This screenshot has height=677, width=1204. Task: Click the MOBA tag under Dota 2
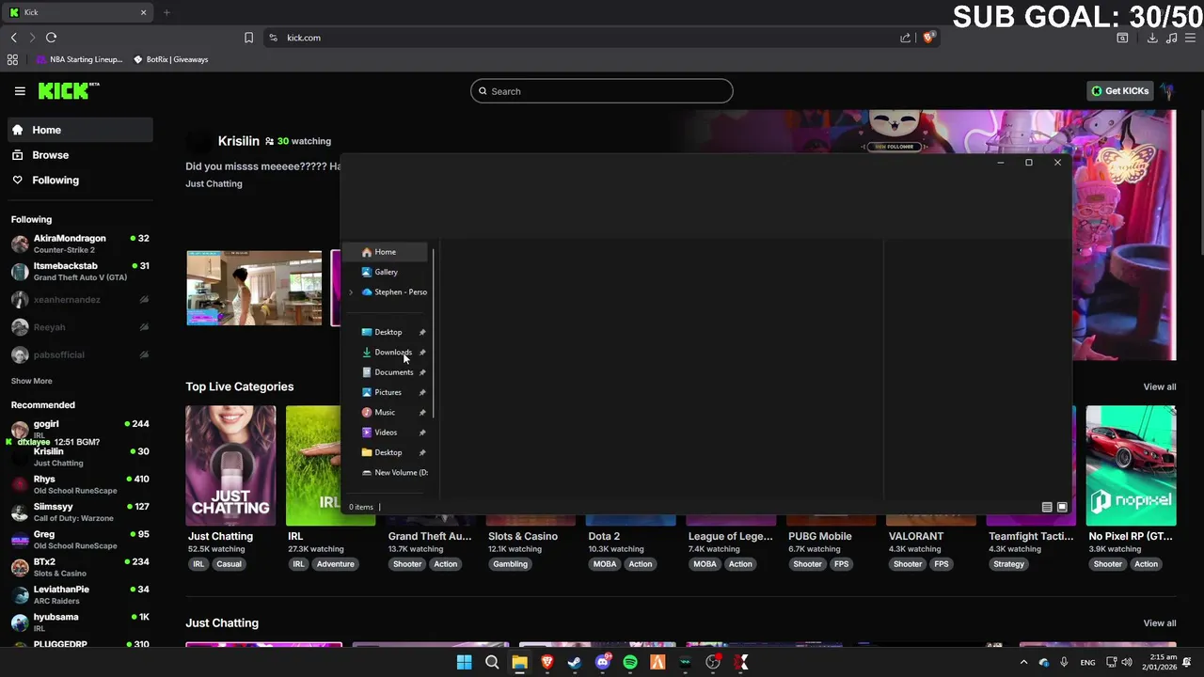(x=605, y=564)
